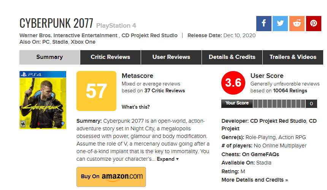
Task: Click the yellow Metascore 57 badge
Action: pyautogui.click(x=96, y=91)
